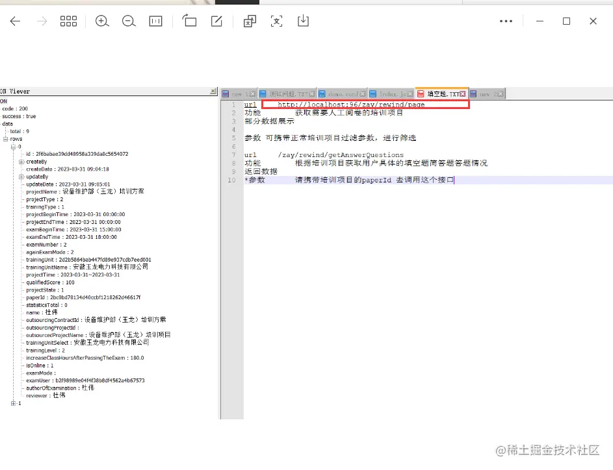Zoom out of the image

pyautogui.click(x=129, y=21)
